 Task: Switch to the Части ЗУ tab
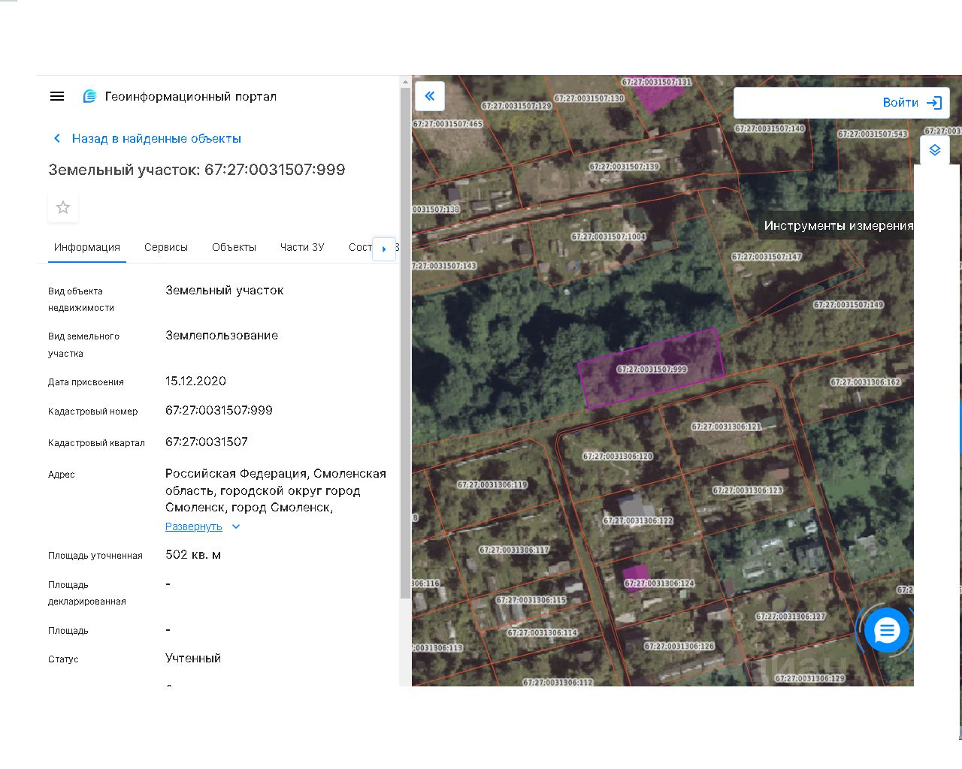point(302,247)
